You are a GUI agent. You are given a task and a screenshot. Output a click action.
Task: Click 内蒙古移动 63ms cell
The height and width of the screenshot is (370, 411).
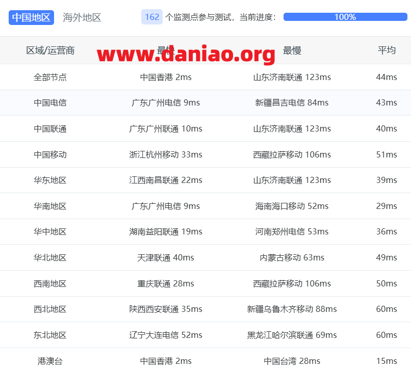(x=292, y=257)
